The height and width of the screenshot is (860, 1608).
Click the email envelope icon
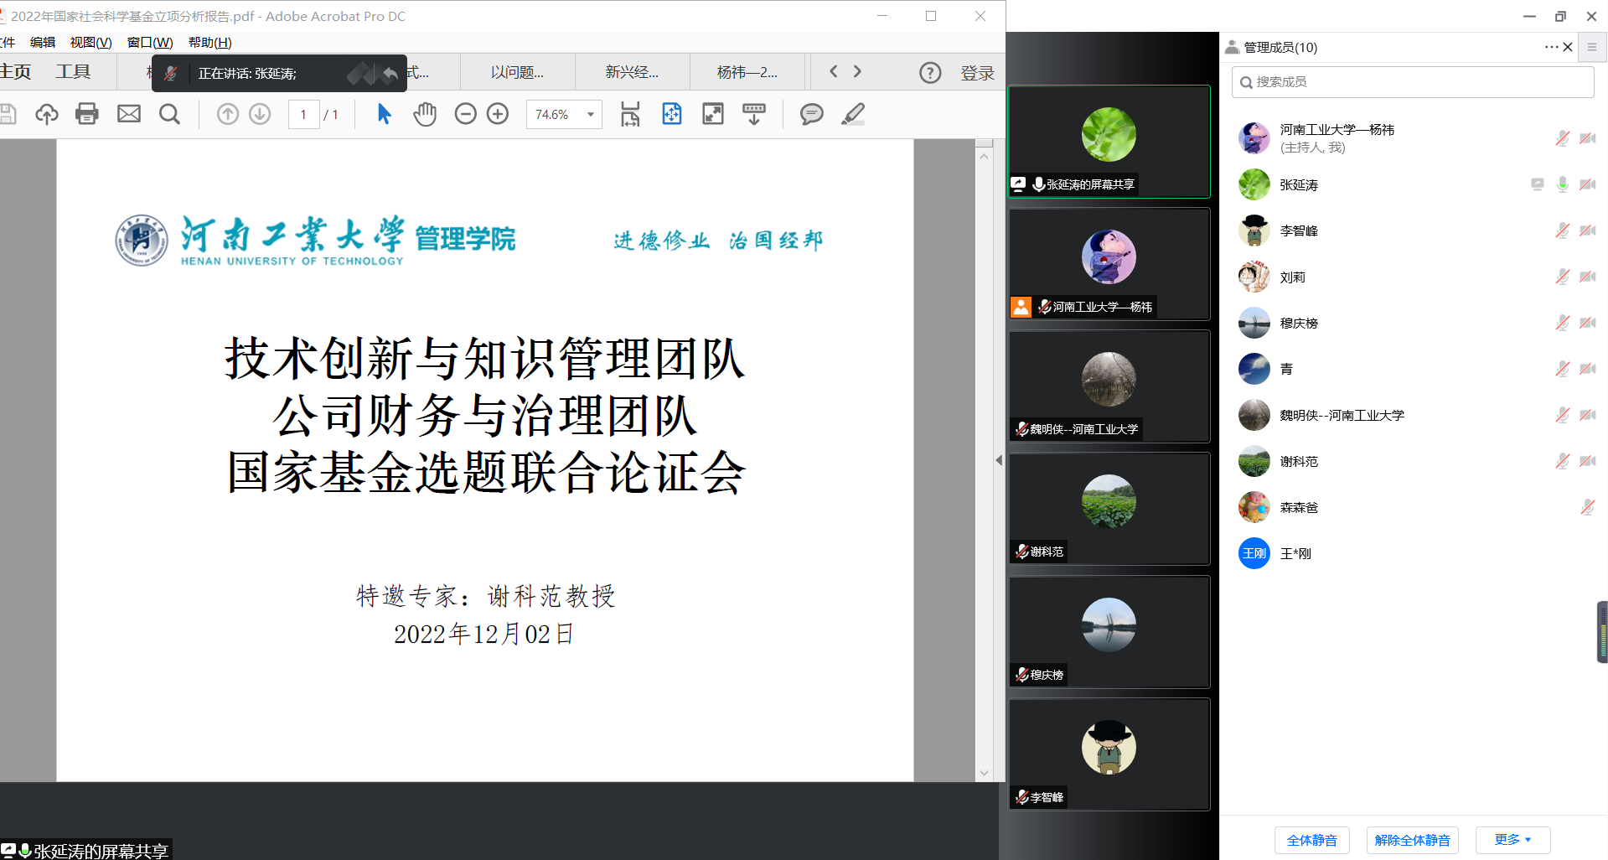pyautogui.click(x=129, y=114)
